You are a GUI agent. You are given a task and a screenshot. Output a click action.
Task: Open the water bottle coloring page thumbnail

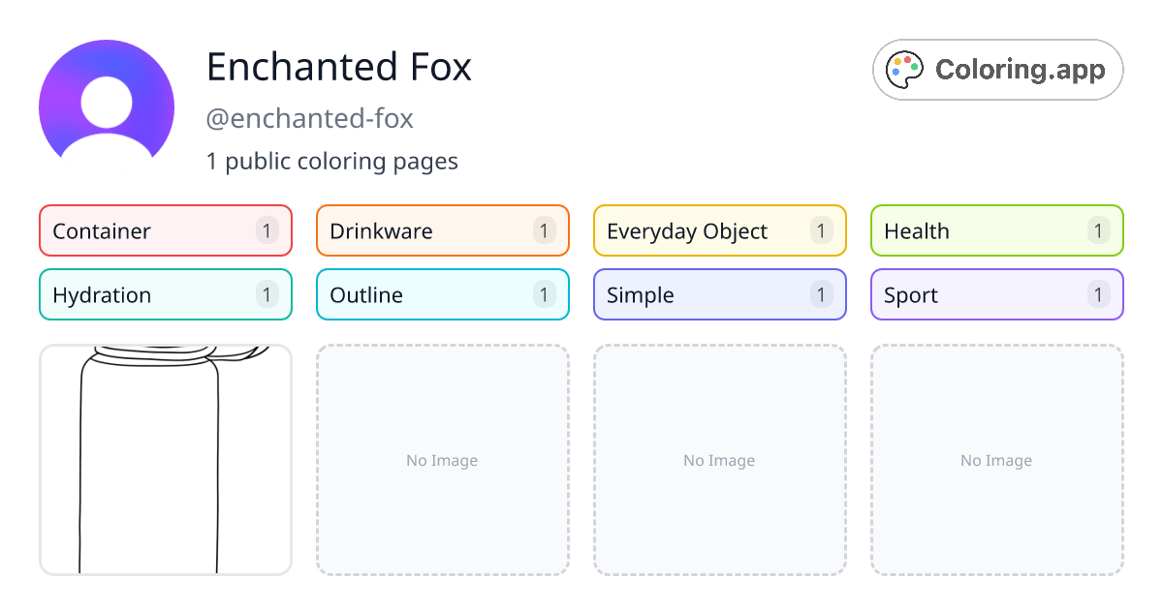click(x=165, y=460)
